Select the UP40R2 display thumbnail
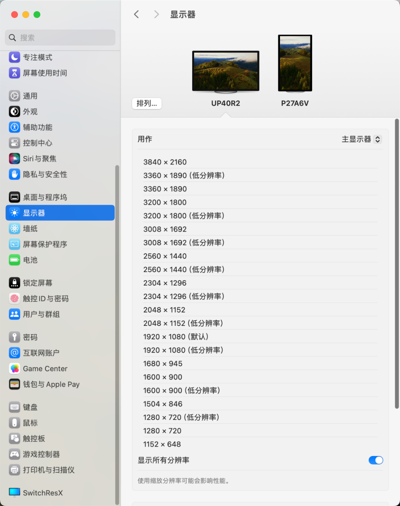The width and height of the screenshot is (400, 506). [225, 71]
